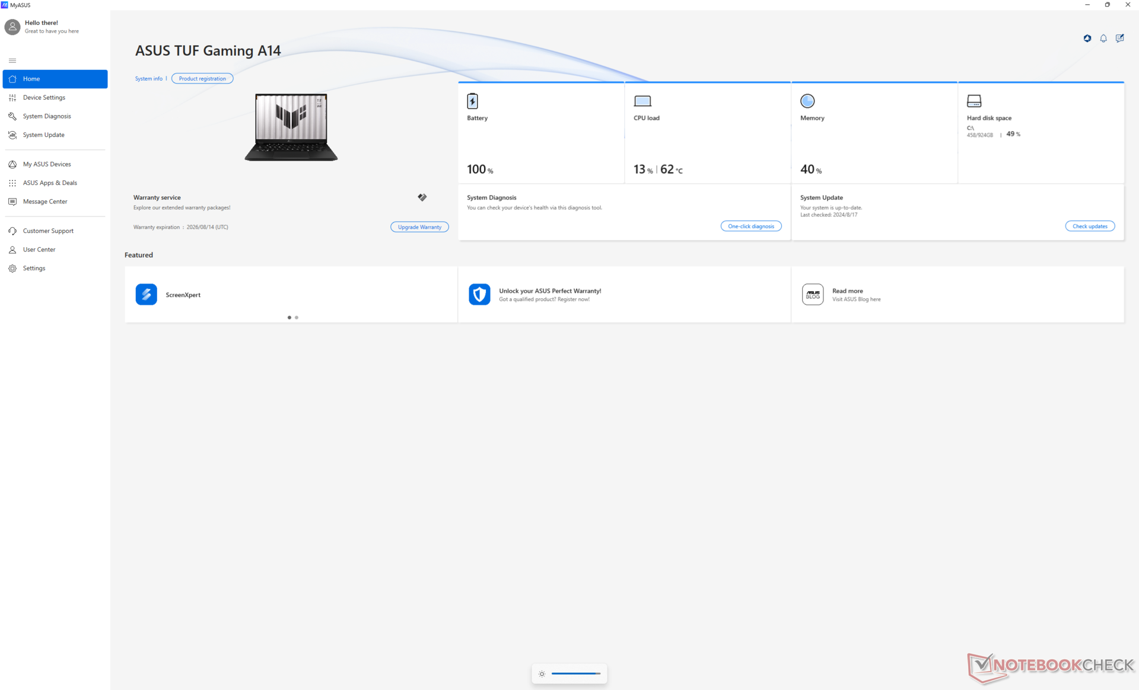
Task: Open the System info link
Action: coord(148,79)
